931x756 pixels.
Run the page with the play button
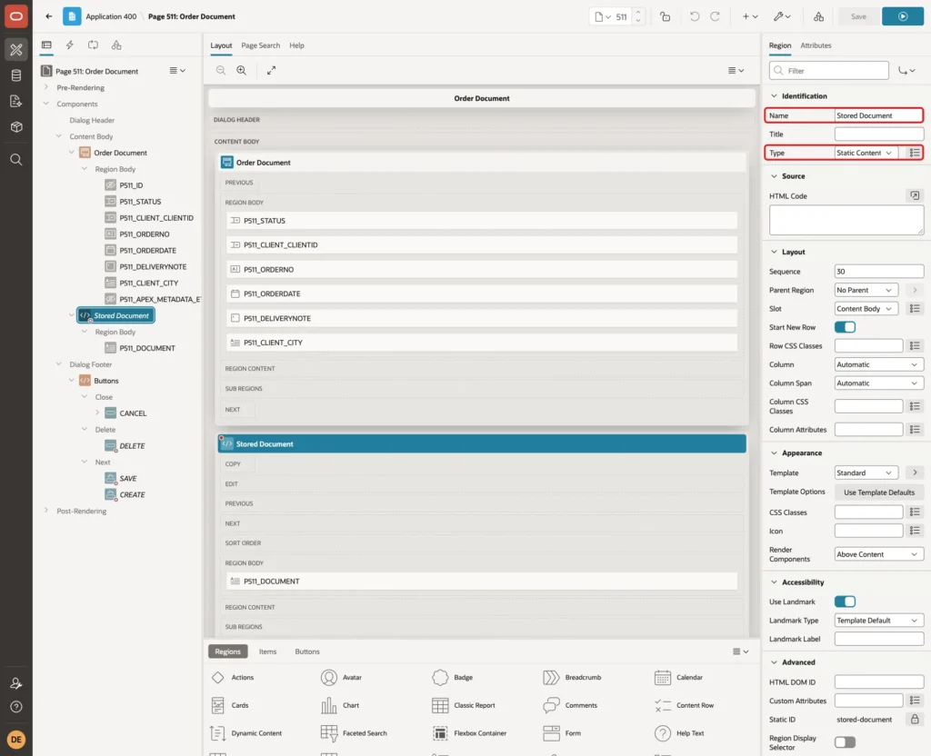coord(903,16)
